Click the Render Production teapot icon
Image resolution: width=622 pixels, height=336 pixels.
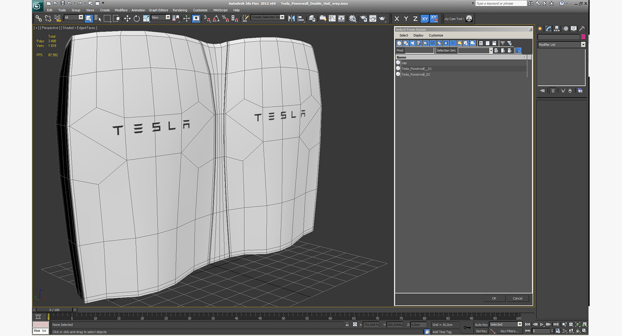point(382,18)
